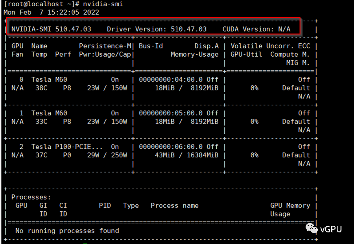This screenshot has height=244, width=354.
Task: Click the vGPU watermark text
Action: coord(331,229)
